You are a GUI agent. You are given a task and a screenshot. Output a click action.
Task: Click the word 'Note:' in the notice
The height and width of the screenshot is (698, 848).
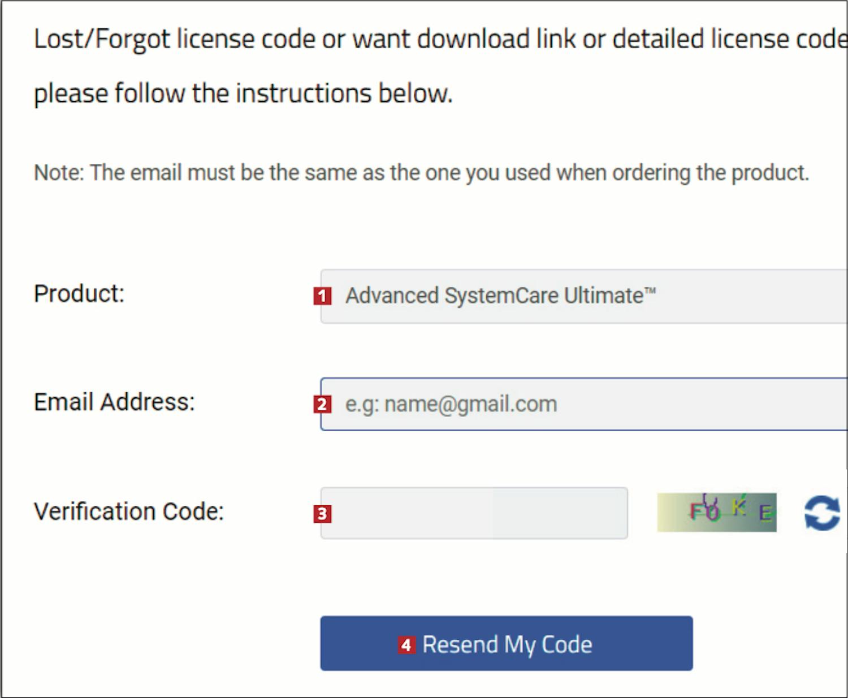59,173
